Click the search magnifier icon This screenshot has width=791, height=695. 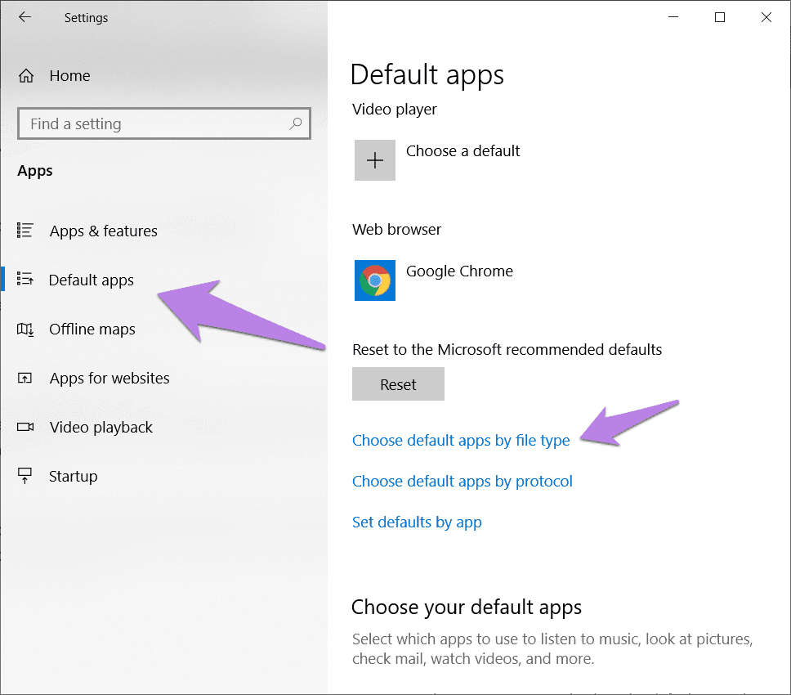click(x=296, y=123)
